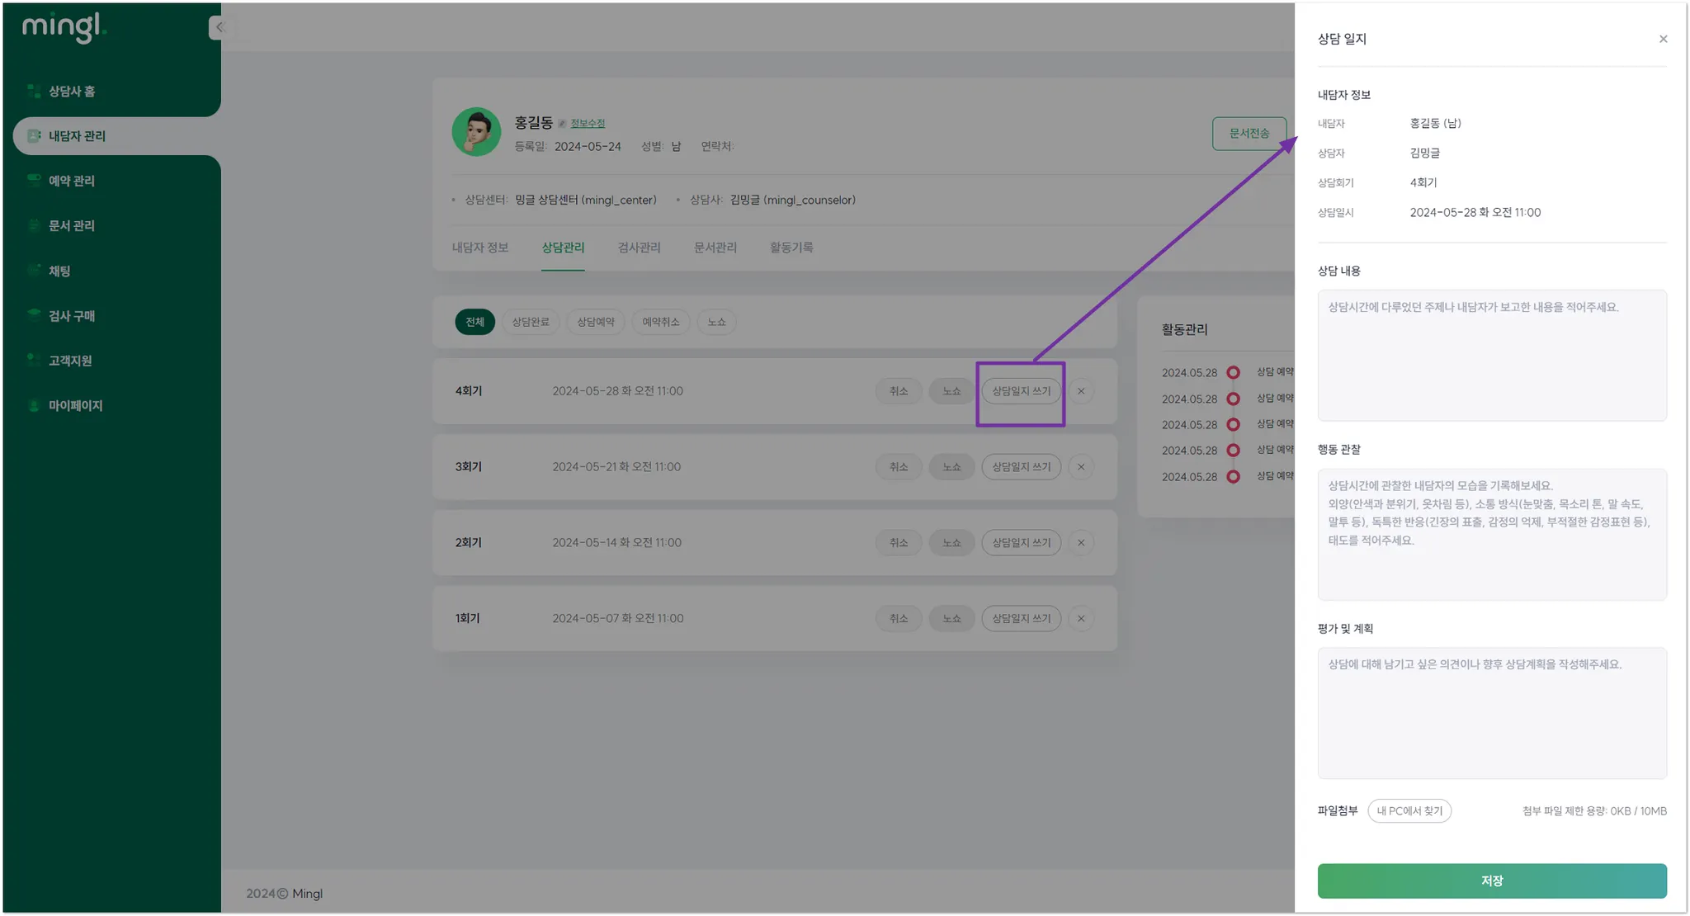Collapse the sidebar with chevron arrow
The width and height of the screenshot is (1690, 916).
click(219, 27)
